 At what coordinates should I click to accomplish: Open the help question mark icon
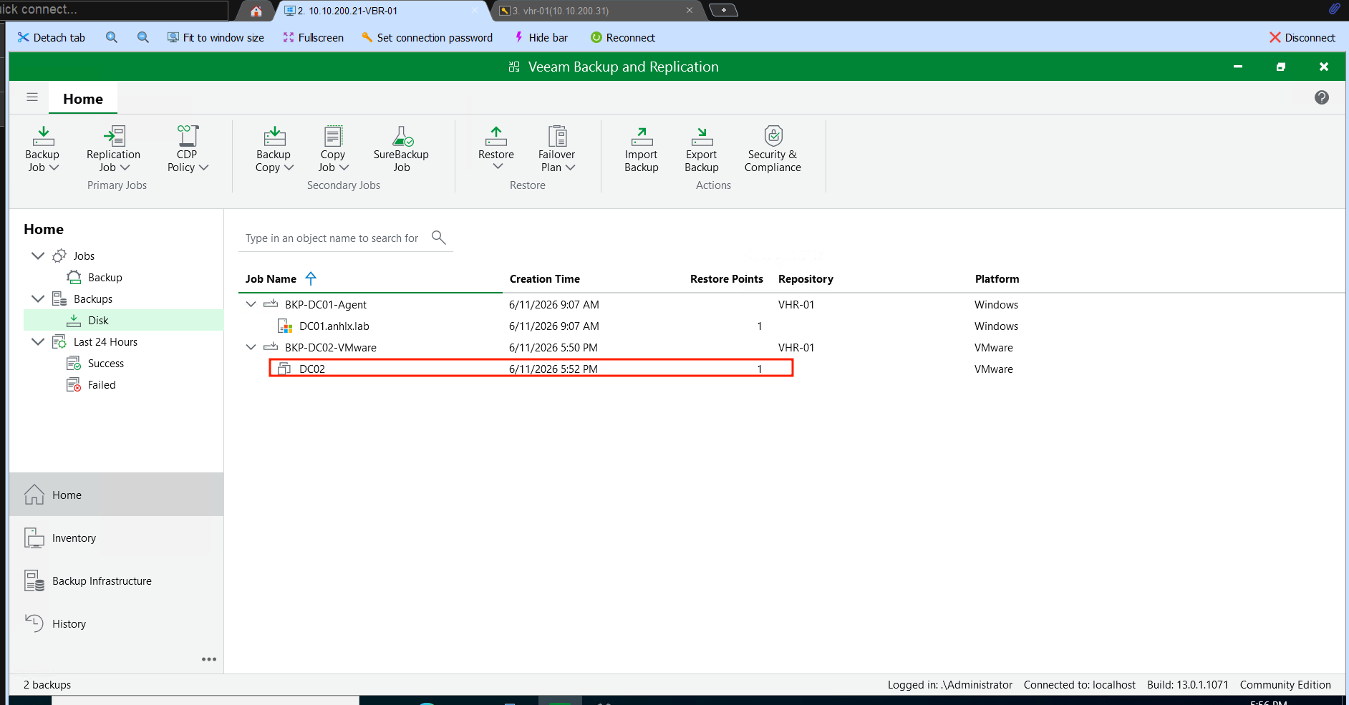(1322, 97)
